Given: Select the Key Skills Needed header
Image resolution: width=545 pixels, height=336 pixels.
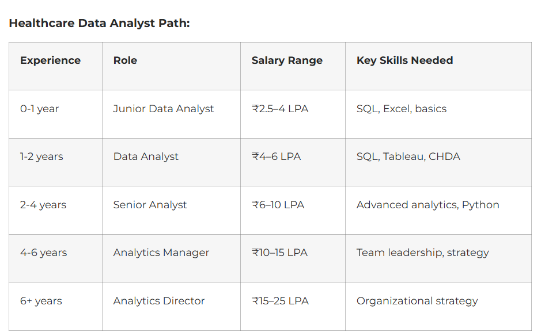Looking at the screenshot, I should pyautogui.click(x=404, y=60).
